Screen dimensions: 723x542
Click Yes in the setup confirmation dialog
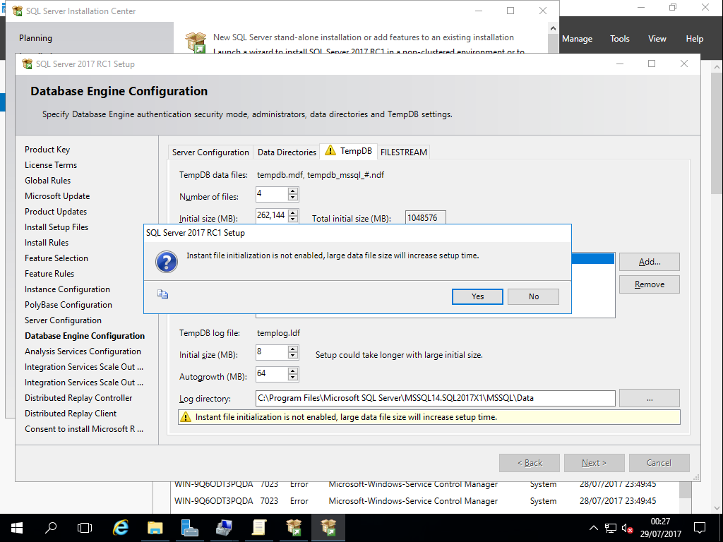477,296
